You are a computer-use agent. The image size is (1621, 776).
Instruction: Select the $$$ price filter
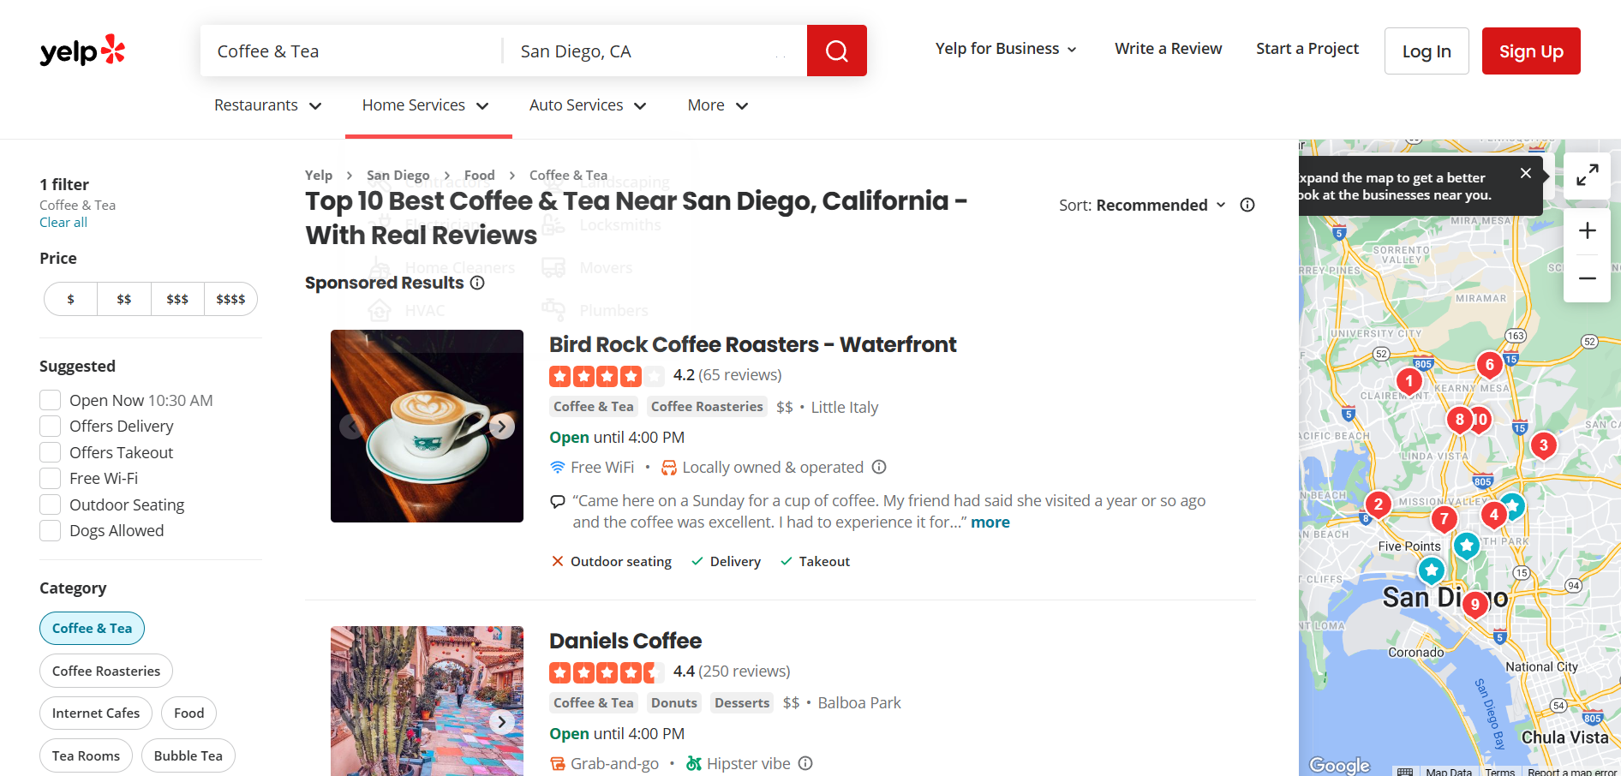(x=177, y=299)
